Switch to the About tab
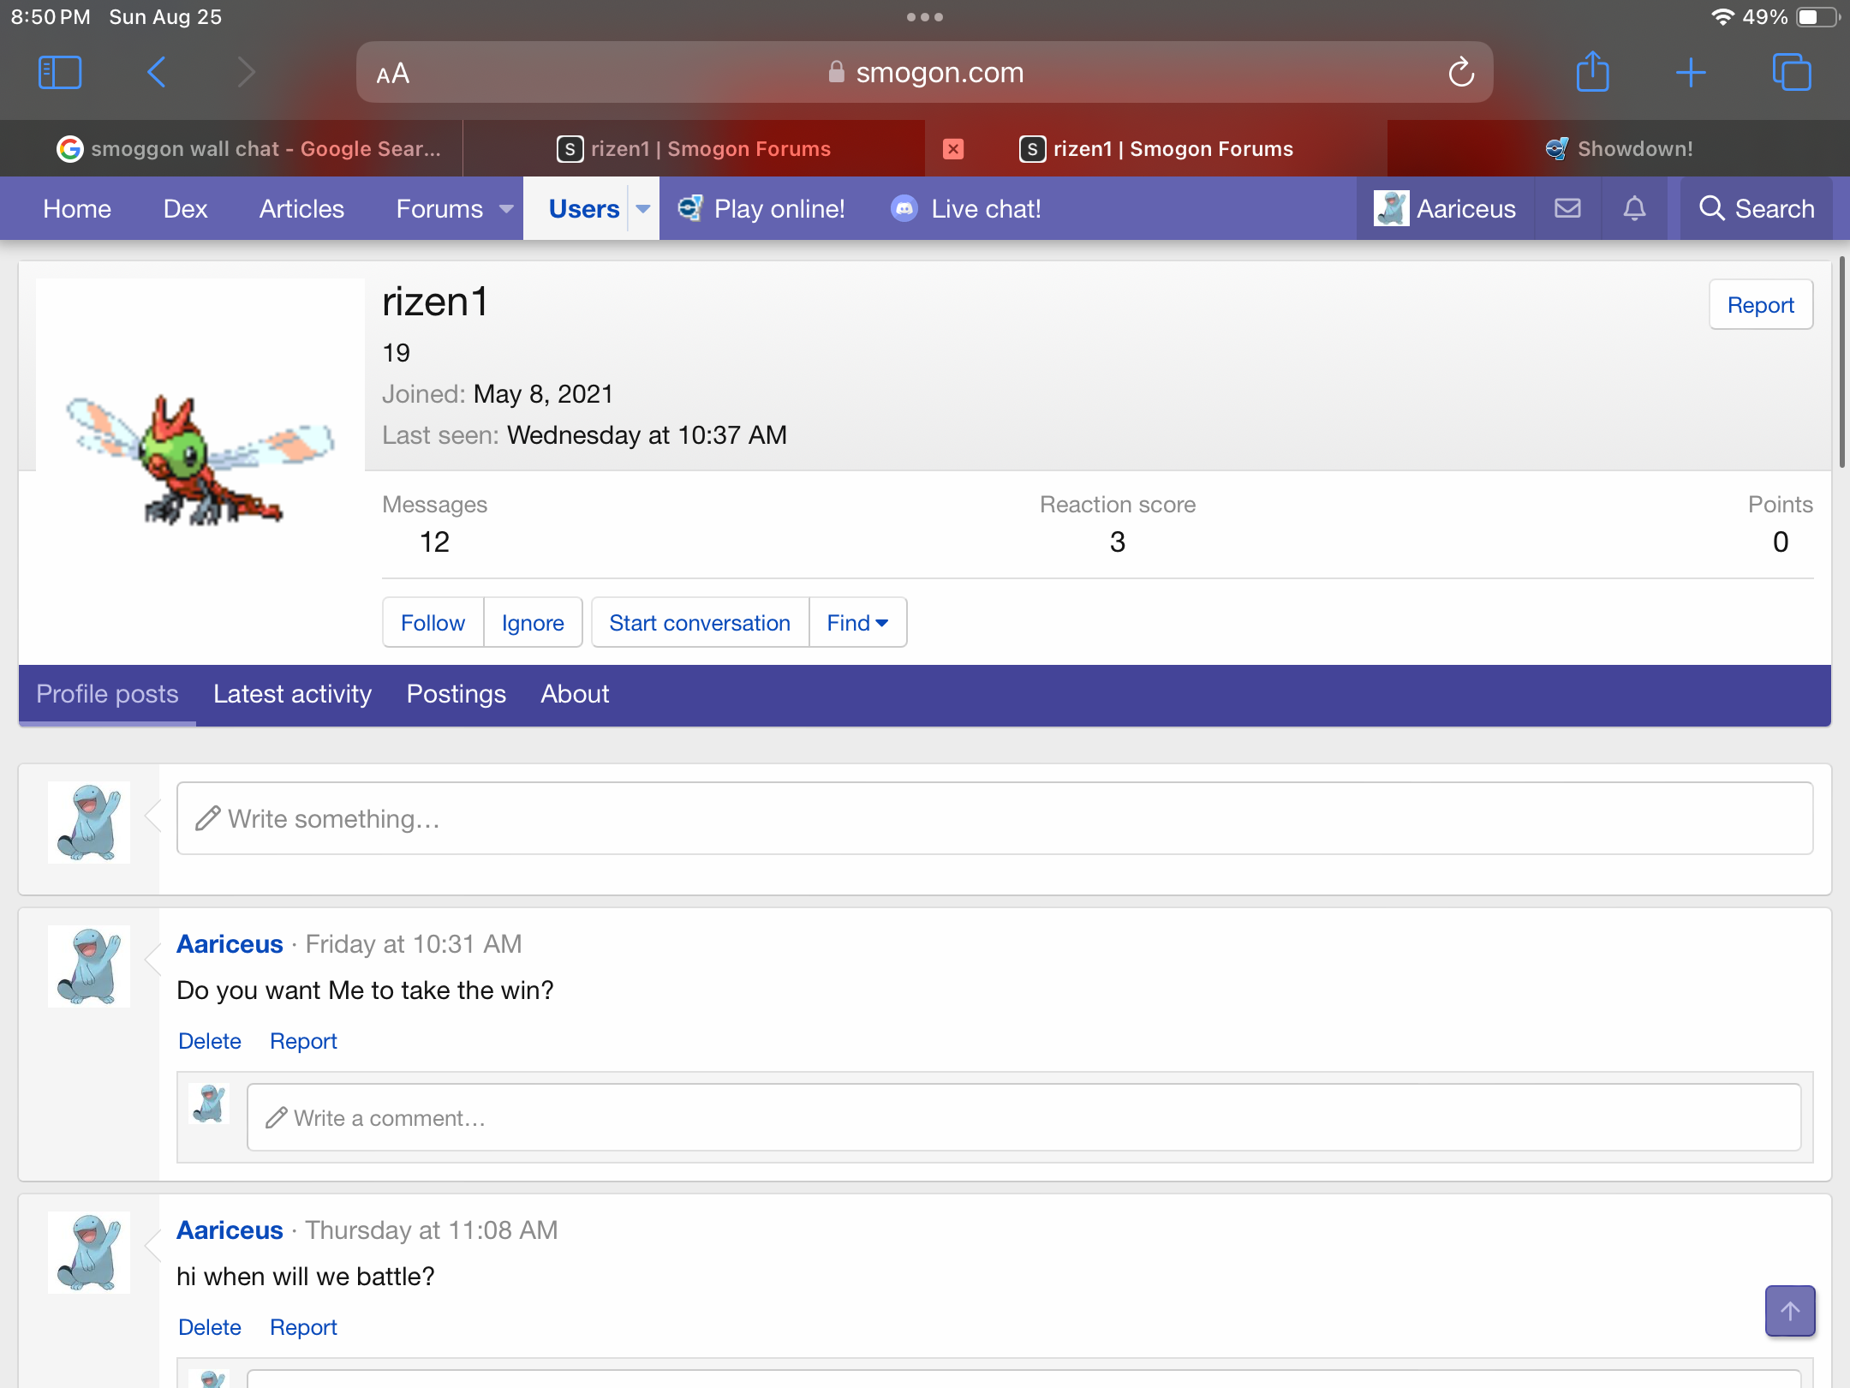The image size is (1850, 1388). [x=575, y=694]
